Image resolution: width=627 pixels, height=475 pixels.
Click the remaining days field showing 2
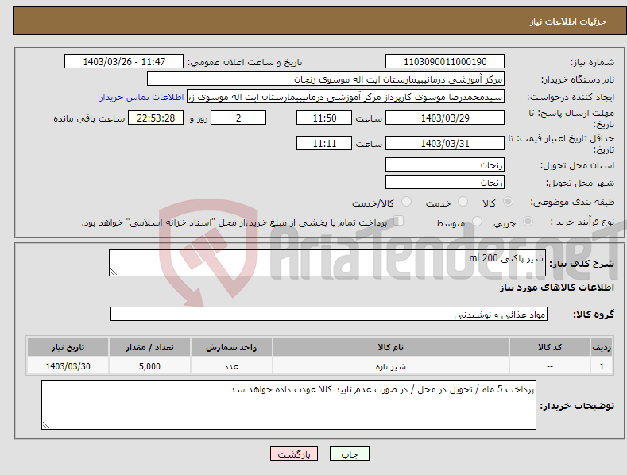(x=238, y=118)
